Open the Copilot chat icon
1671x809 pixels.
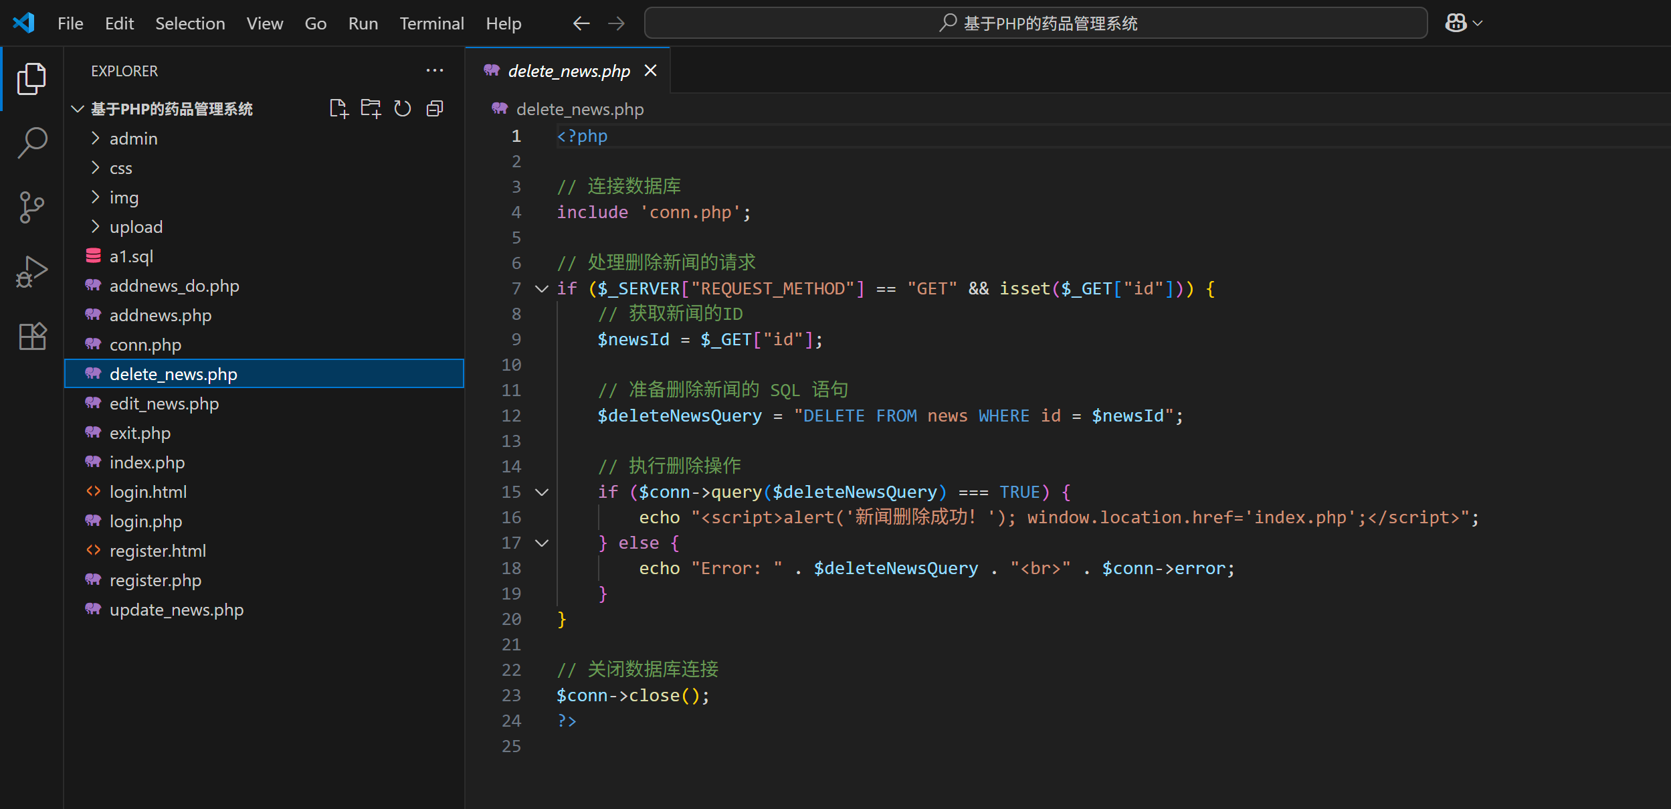tap(1456, 23)
